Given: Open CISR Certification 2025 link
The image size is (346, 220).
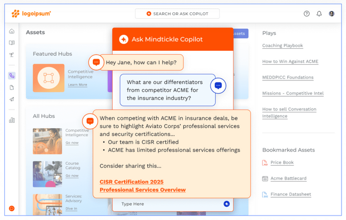Looking at the screenshot, I should pyautogui.click(x=131, y=182).
